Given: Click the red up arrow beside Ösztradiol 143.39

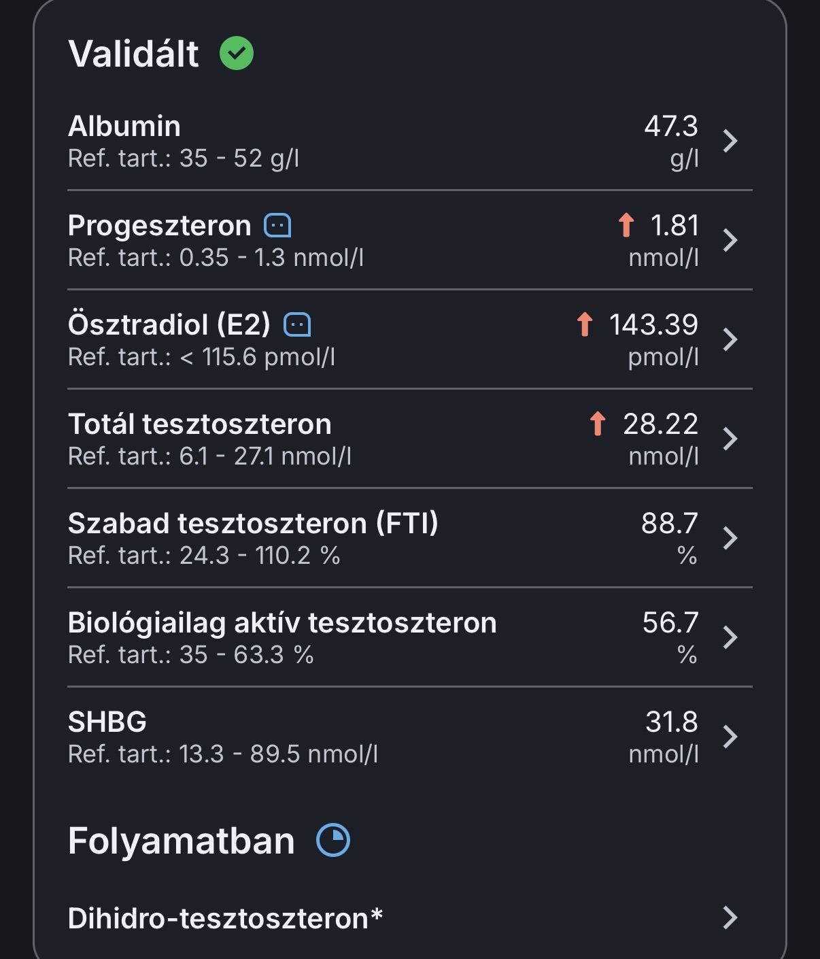Looking at the screenshot, I should pyautogui.click(x=585, y=324).
